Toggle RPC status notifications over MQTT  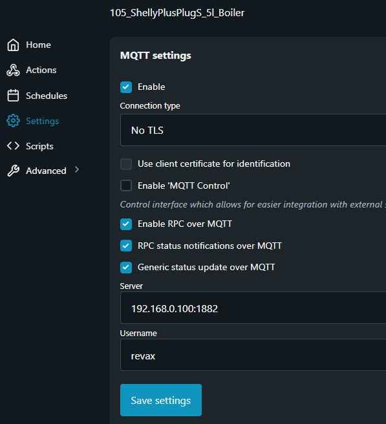[x=126, y=246]
